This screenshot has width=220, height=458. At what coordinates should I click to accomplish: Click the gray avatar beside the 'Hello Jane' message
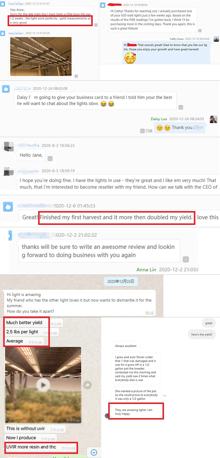(x=9, y=146)
